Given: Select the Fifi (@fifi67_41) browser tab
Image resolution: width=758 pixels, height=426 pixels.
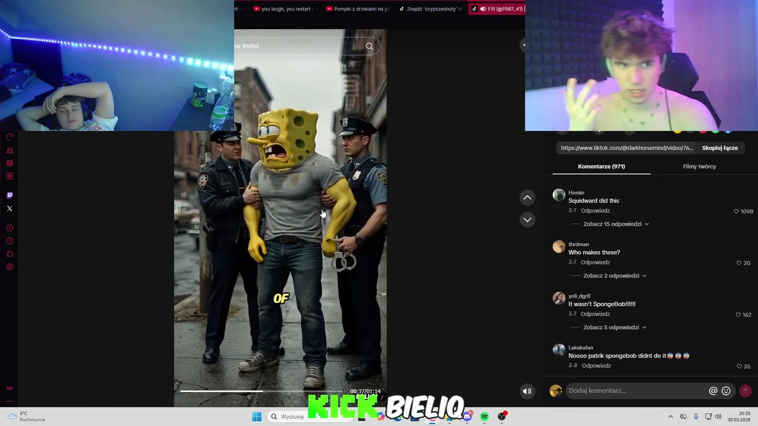Looking at the screenshot, I should tap(497, 9).
